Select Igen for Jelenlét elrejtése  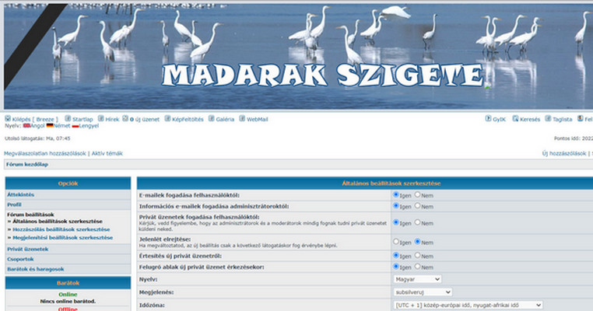pyautogui.click(x=396, y=242)
